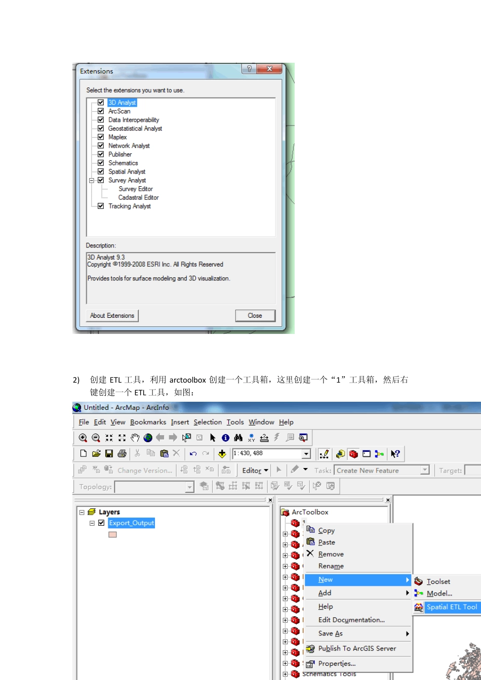Click the Undo arrow icon
Image resolution: width=481 pixels, height=680 pixels.
(193, 454)
